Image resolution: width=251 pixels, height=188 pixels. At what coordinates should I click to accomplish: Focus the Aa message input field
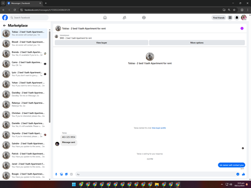pos(156,174)
